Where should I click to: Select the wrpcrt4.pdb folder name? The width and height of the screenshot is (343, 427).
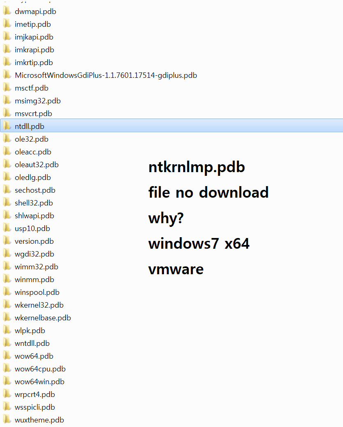point(35,394)
